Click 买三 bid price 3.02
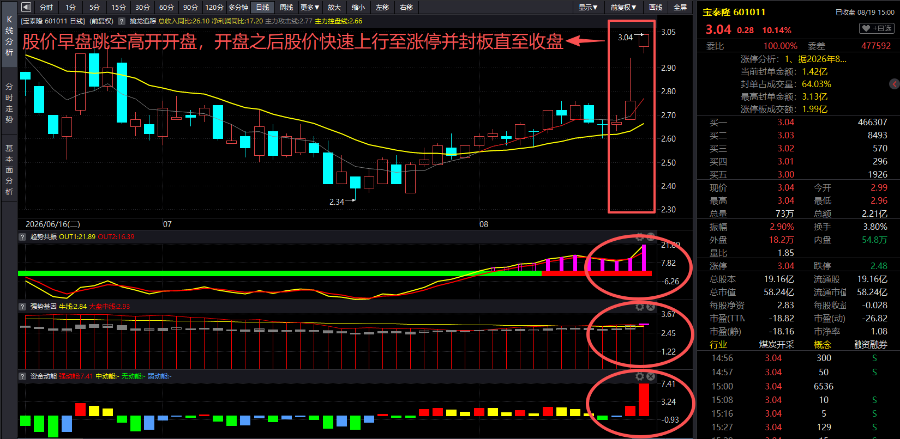Image resolution: width=900 pixels, height=439 pixels. (786, 149)
